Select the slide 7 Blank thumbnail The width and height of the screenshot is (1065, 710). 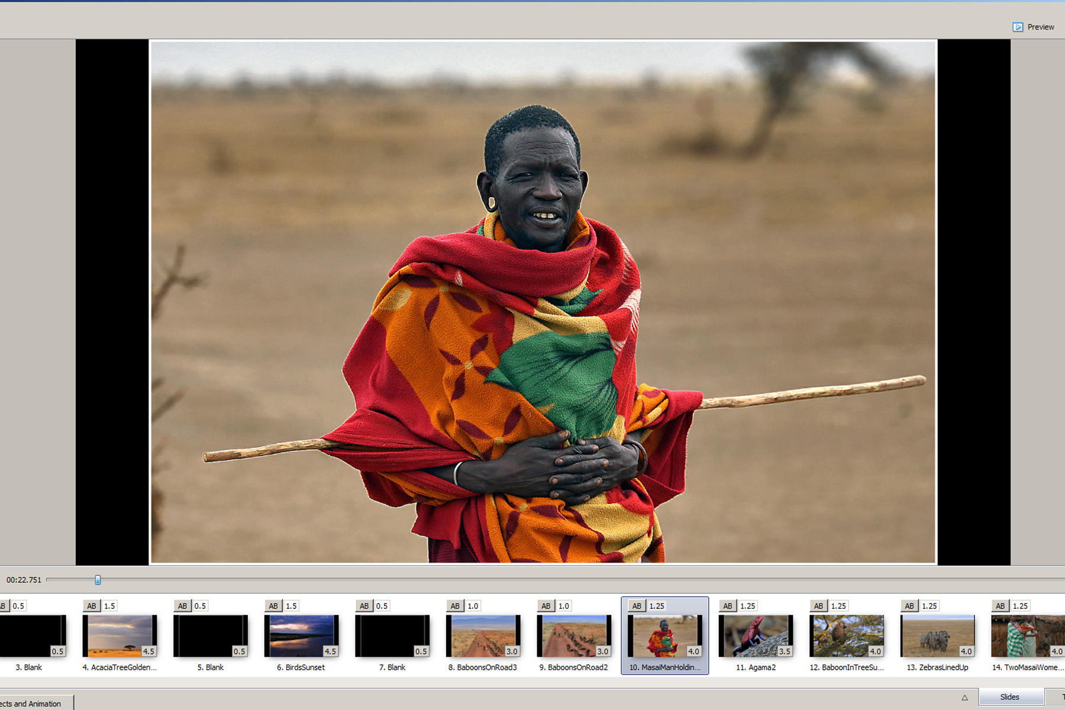click(392, 636)
